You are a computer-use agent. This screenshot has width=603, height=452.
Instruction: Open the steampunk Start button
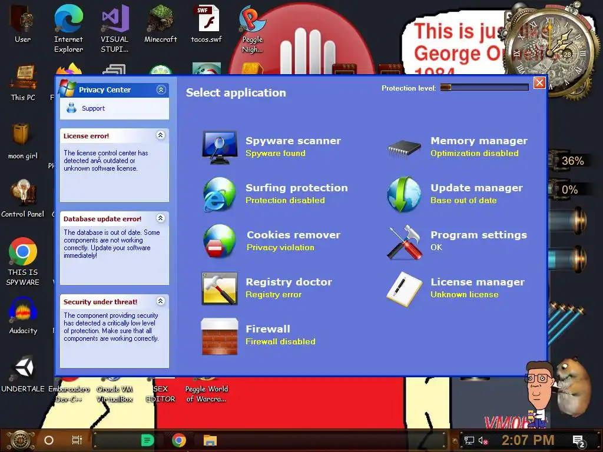coord(21,440)
